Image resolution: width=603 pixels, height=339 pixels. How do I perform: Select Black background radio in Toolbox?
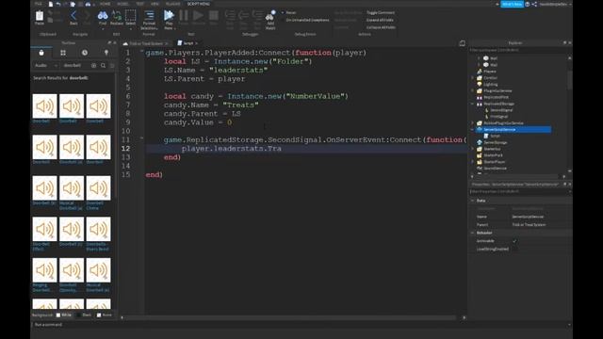[x=79, y=315]
